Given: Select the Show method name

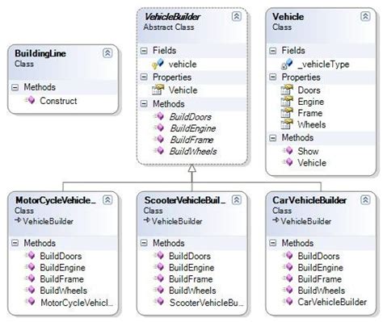Looking at the screenshot, I should coord(308,151).
